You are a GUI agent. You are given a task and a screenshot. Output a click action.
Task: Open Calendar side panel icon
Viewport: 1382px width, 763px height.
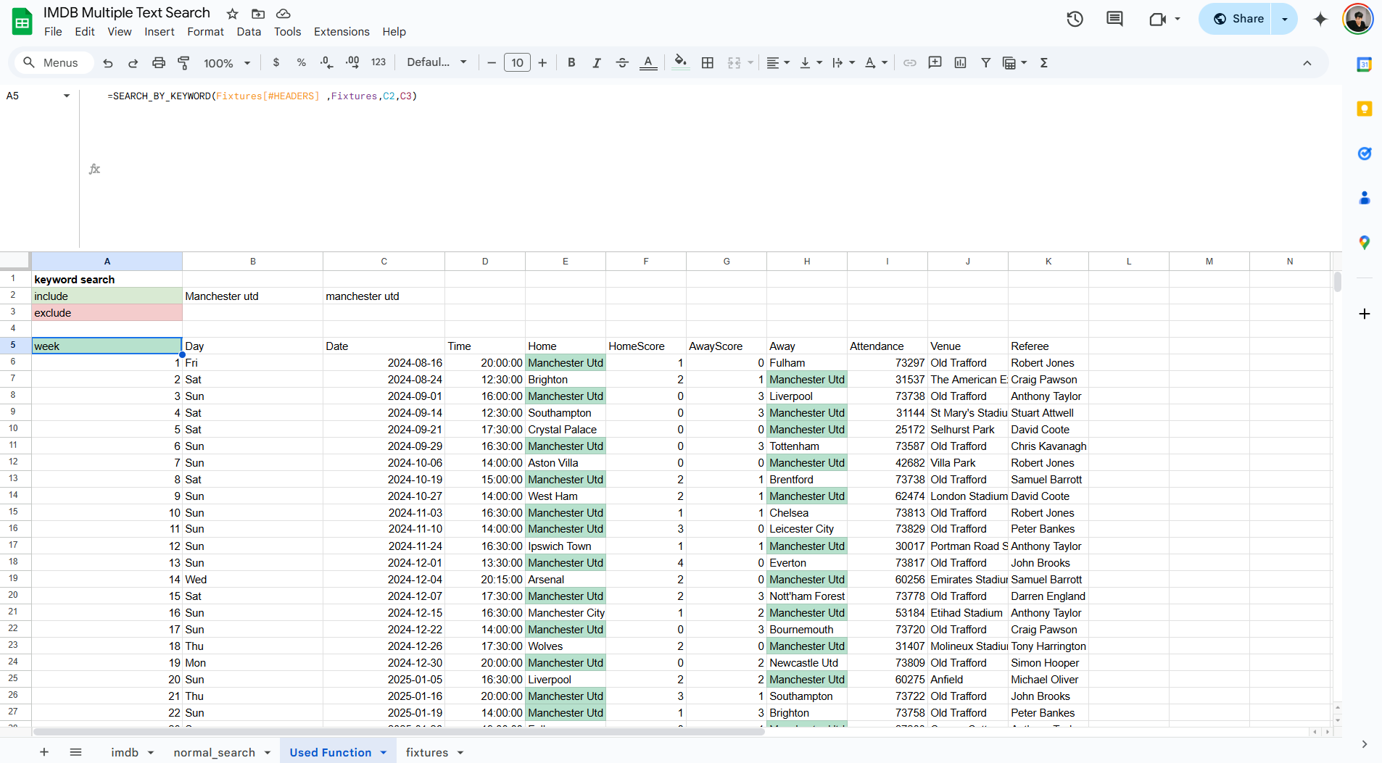pyautogui.click(x=1364, y=64)
